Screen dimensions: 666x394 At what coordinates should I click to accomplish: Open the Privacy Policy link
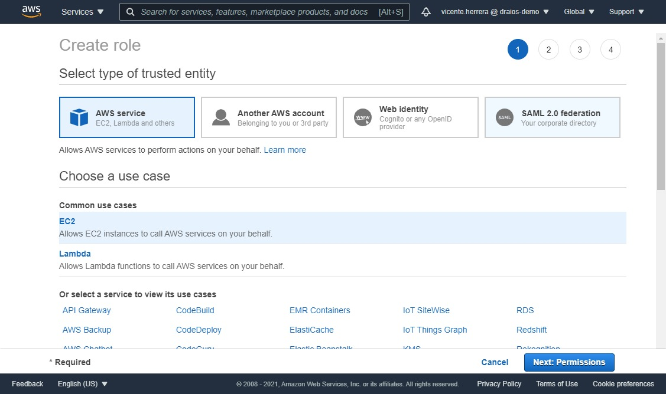click(x=499, y=384)
